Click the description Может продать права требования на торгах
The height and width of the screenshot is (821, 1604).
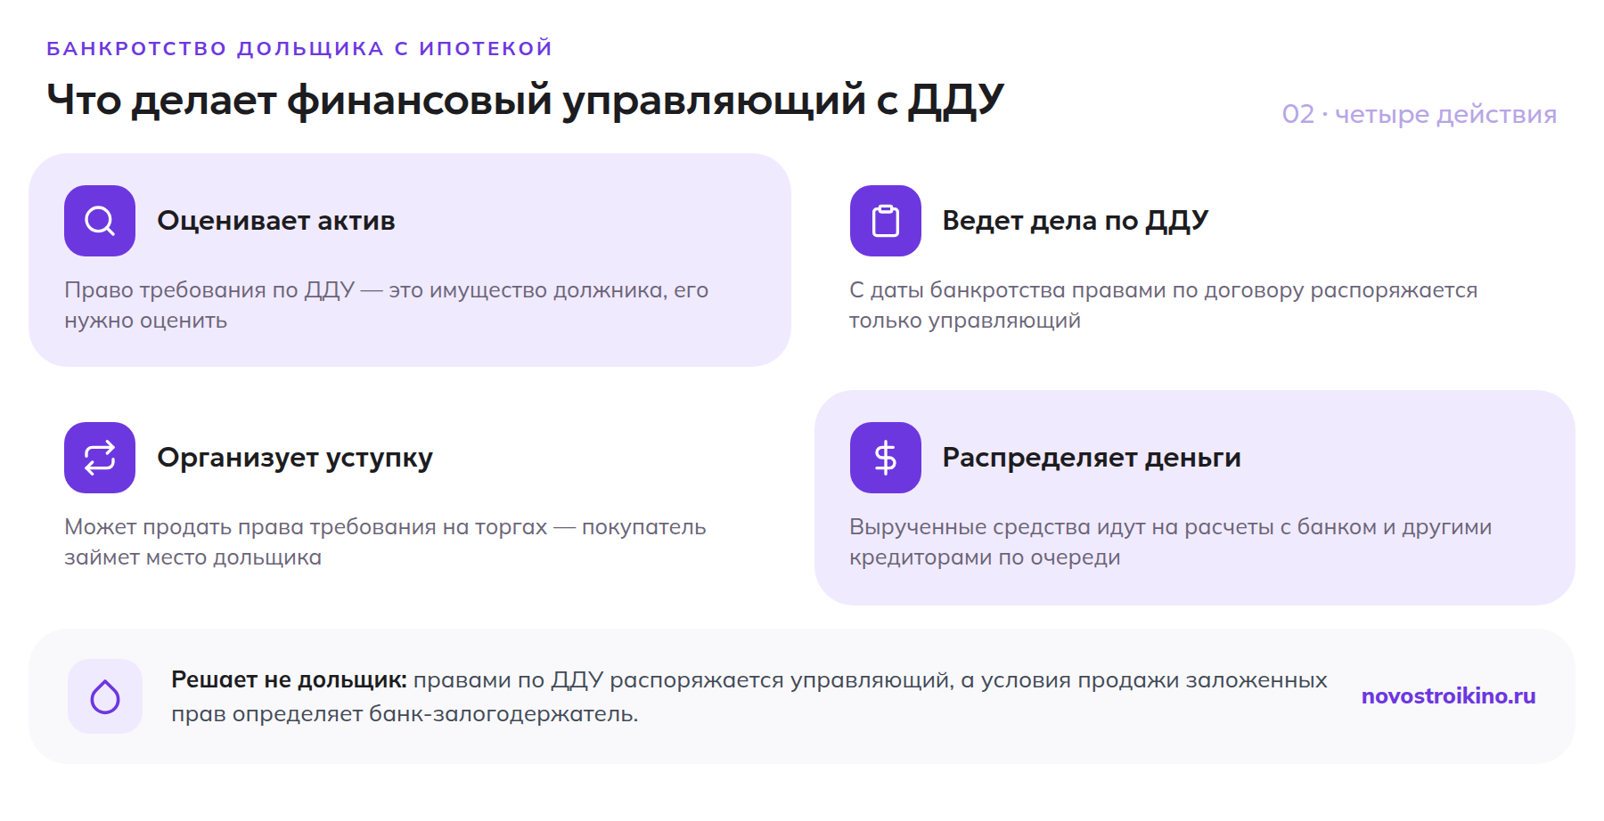[x=385, y=542]
